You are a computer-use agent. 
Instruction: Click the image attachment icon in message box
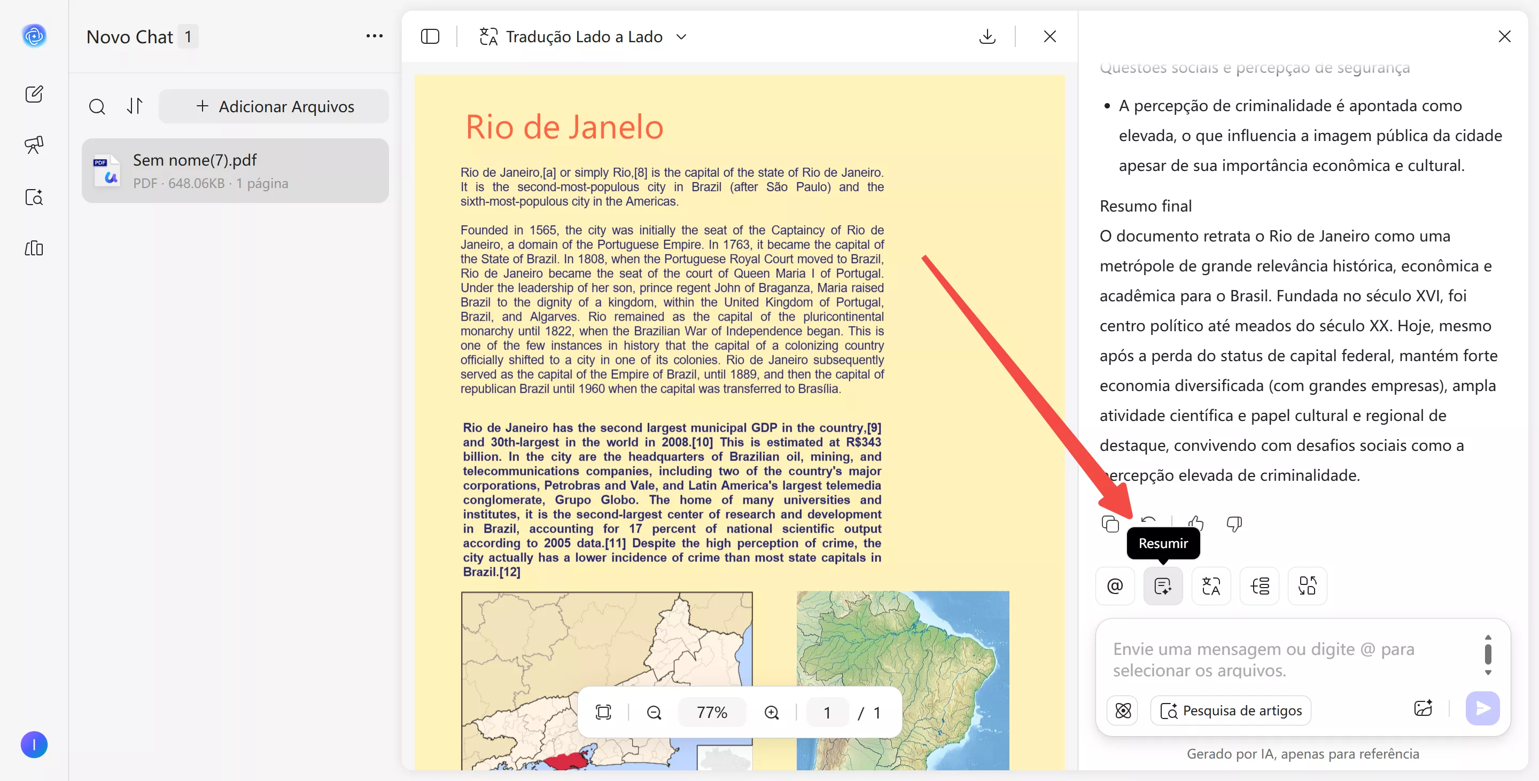click(1424, 709)
